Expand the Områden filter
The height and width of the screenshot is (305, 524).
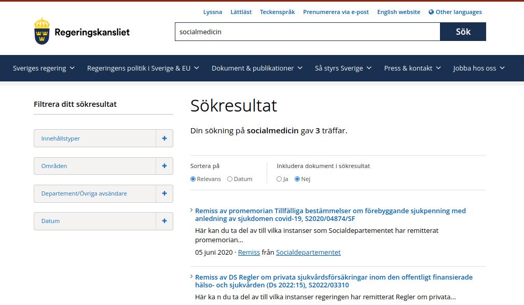tap(164, 165)
